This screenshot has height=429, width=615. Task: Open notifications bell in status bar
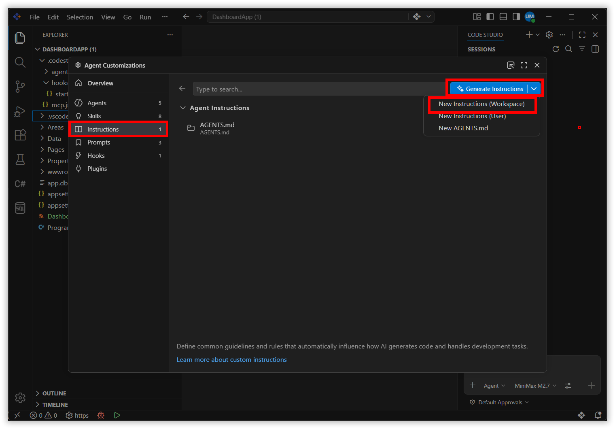598,415
